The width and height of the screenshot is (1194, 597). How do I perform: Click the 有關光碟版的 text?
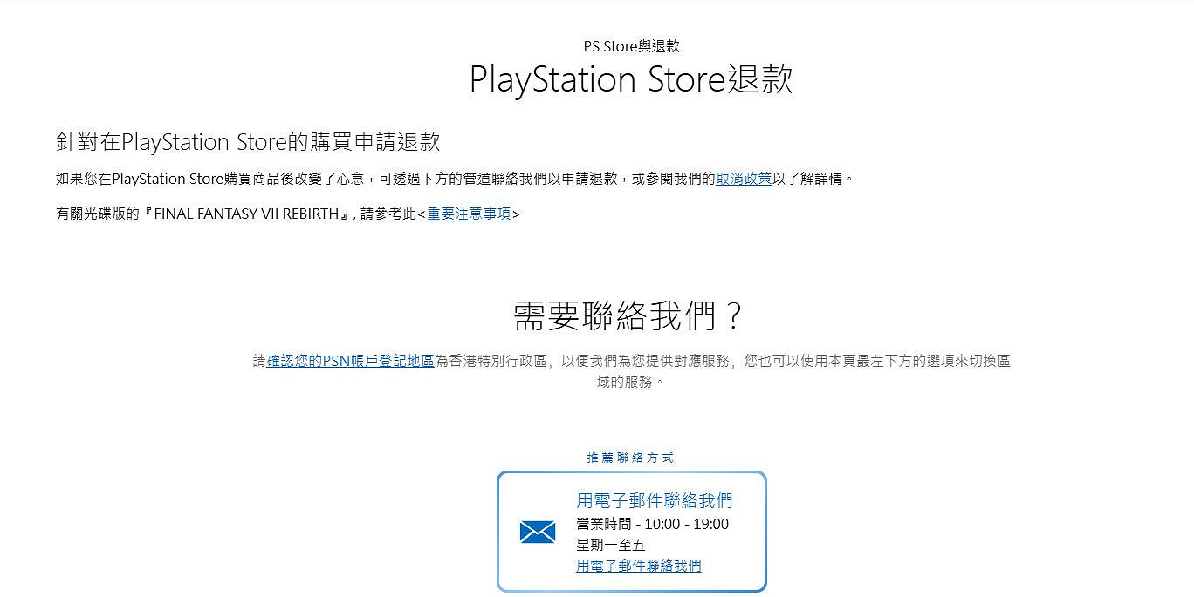tap(98, 214)
